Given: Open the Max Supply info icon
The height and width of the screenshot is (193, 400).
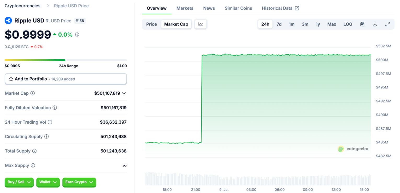Looking at the screenshot, I should (x=33, y=165).
